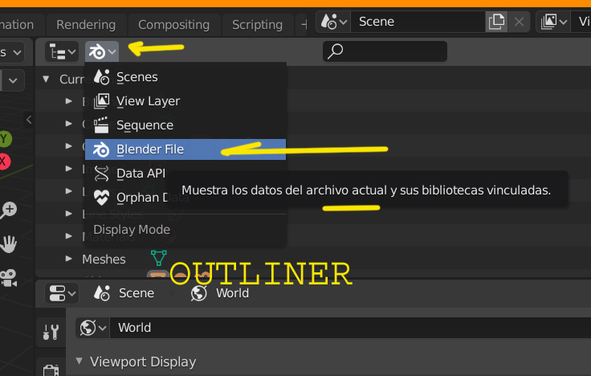Select the hand pan icon in the viewport
Image resolution: width=591 pixels, height=376 pixels.
[9, 243]
